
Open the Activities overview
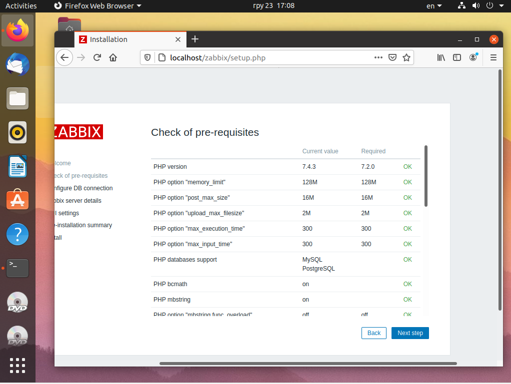click(x=21, y=6)
